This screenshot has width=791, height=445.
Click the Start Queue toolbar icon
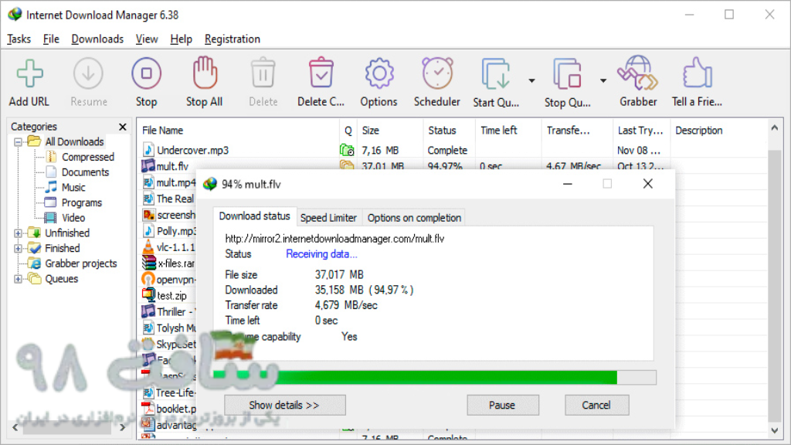(496, 73)
